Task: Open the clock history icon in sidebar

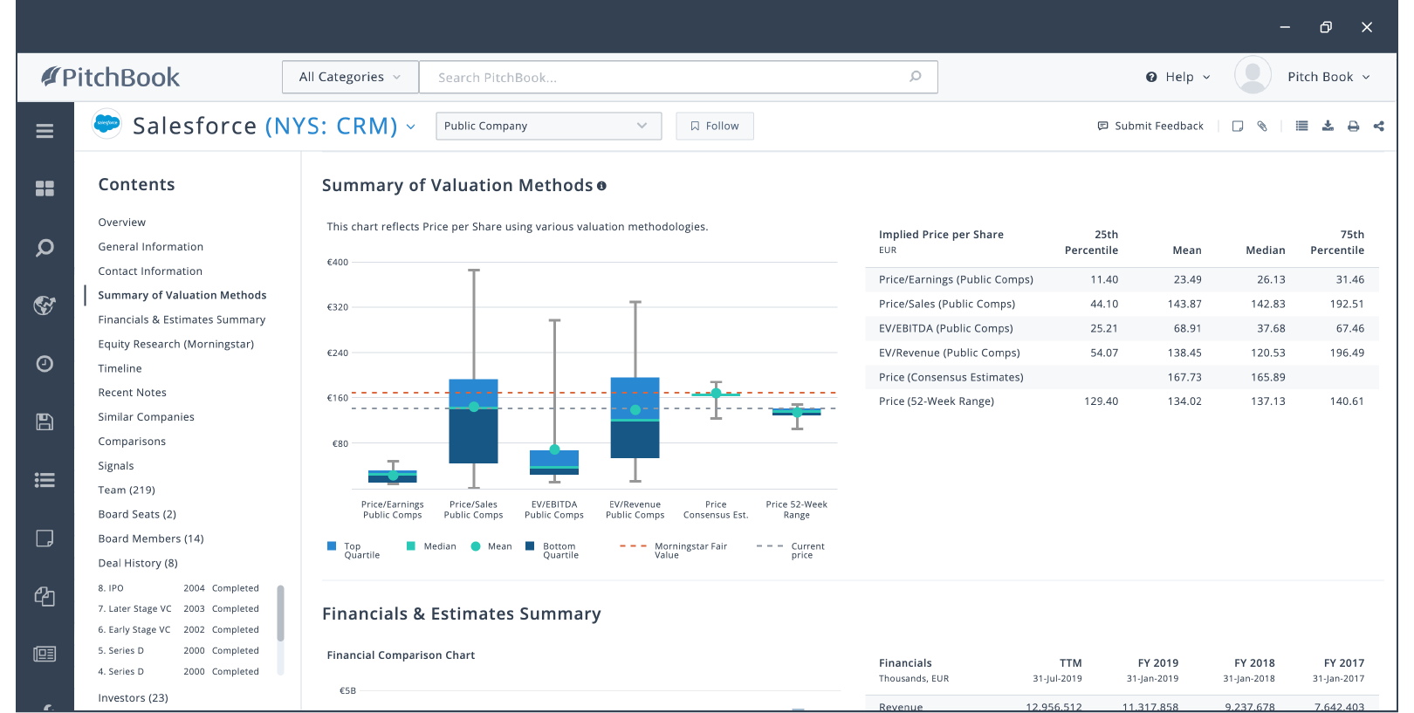Action: pyautogui.click(x=45, y=364)
